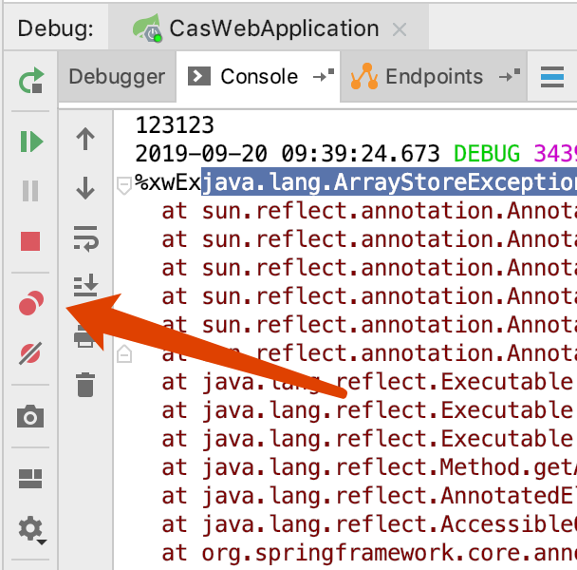
Task: Open the View Breakpoints dialog
Action: [x=30, y=304]
